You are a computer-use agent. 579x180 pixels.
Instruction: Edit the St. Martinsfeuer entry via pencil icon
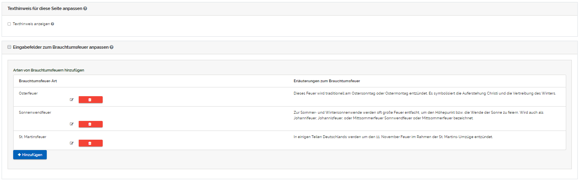72,143
